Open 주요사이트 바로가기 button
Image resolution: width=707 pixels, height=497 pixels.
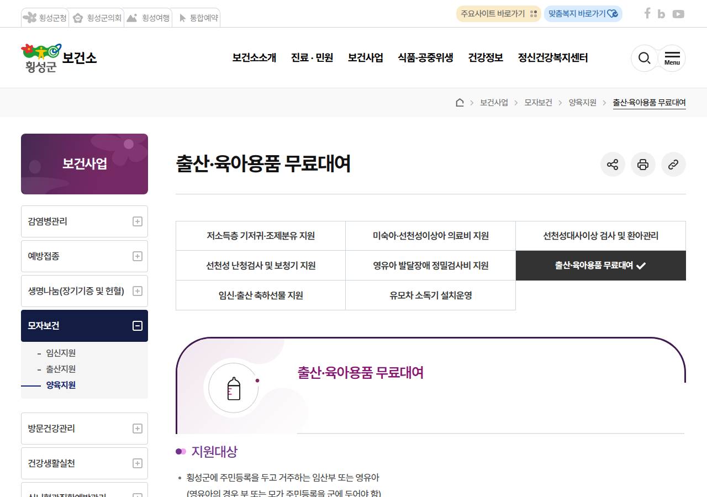click(x=498, y=14)
